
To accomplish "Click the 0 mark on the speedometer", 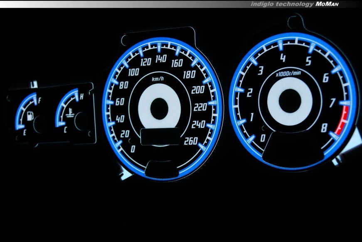I will (133, 149).
